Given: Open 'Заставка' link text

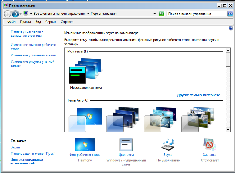Looking at the screenshot, I should (209, 155).
